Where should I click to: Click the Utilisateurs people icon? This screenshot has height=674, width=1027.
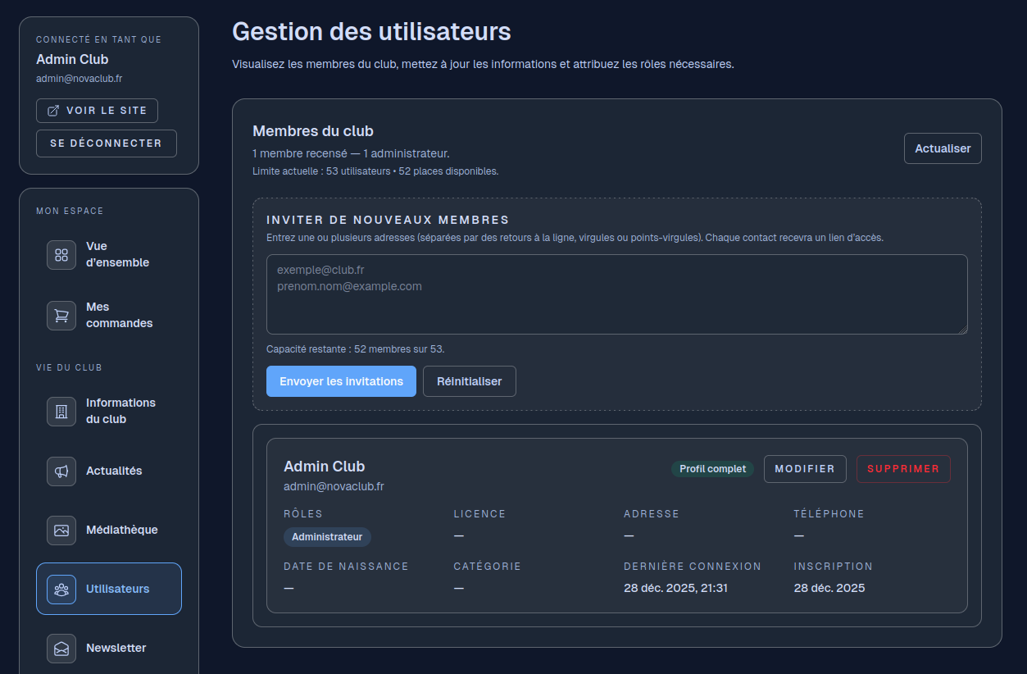point(61,590)
